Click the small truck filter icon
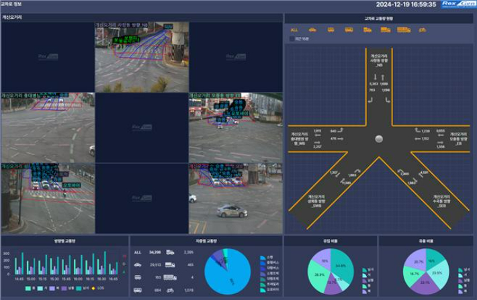The width and height of the screenshot is (477, 300). tap(367, 30)
